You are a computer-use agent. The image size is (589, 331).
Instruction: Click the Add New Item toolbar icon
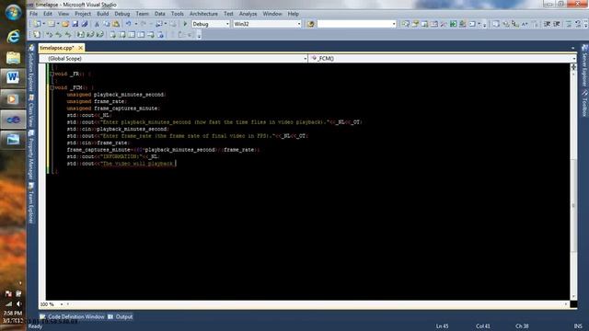(52, 24)
